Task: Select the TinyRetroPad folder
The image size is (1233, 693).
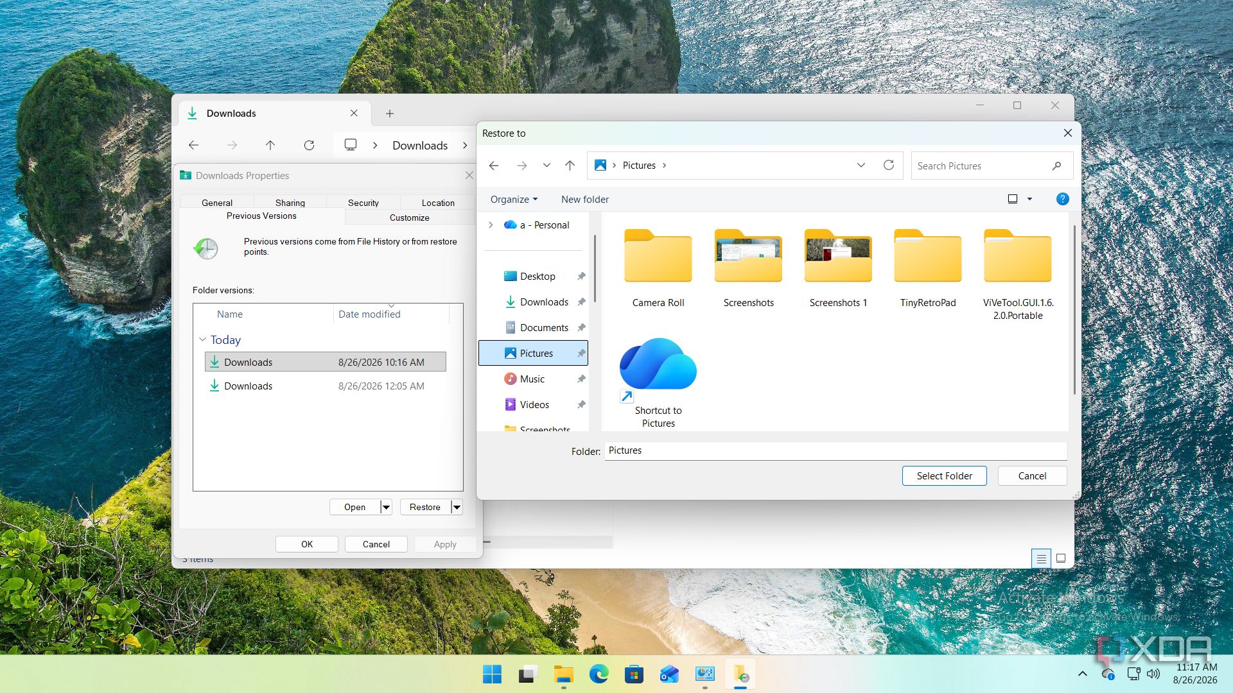Action: [928, 268]
